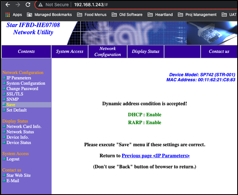This screenshot has width=238, height=195.
Task: Click the Star logo banner image
Action: point(127,33)
